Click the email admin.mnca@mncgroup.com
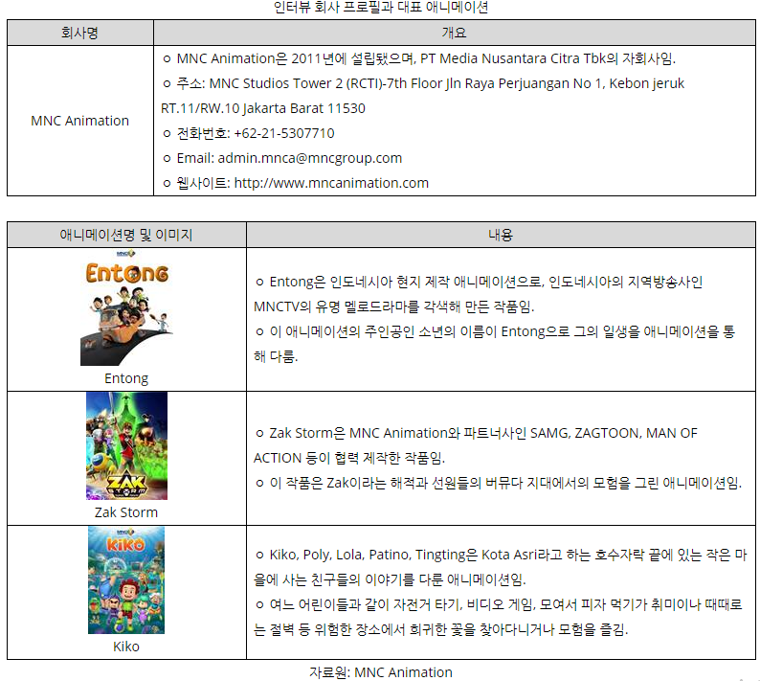The image size is (760, 681). click(310, 158)
